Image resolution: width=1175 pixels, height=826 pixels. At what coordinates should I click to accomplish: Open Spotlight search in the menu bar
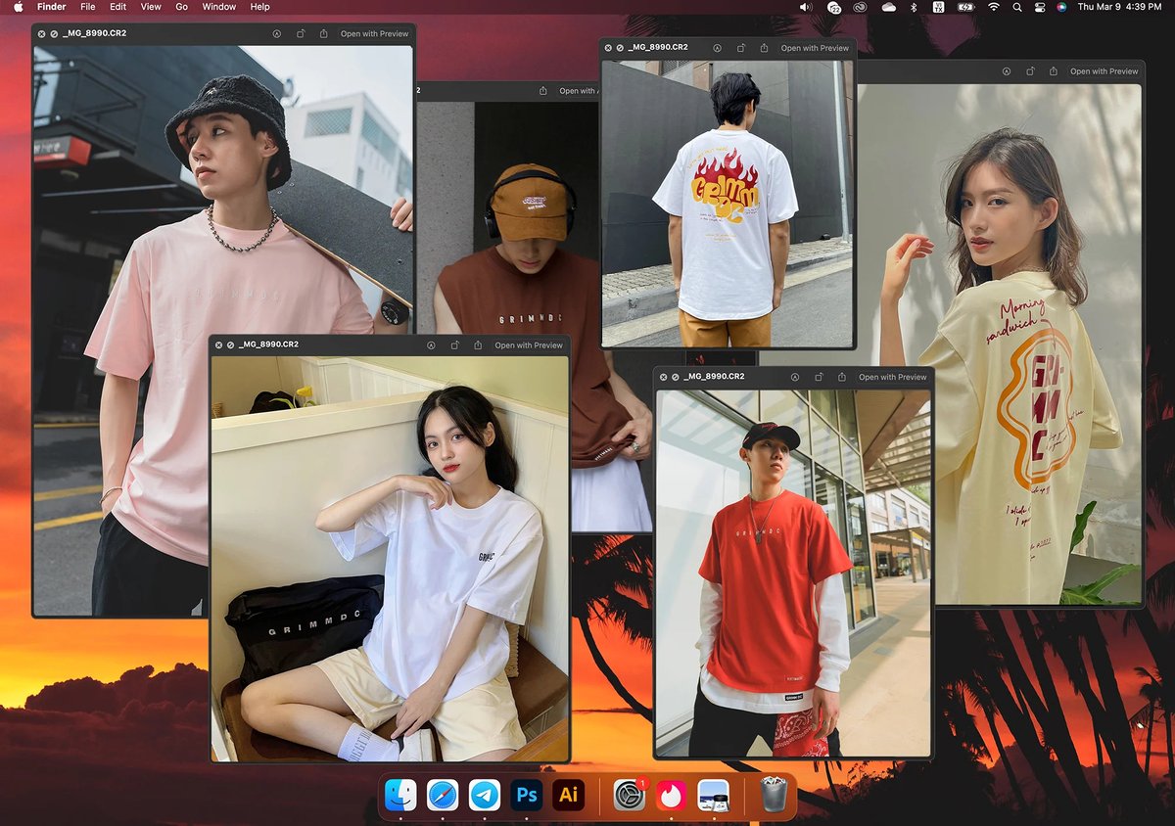coord(1017,7)
